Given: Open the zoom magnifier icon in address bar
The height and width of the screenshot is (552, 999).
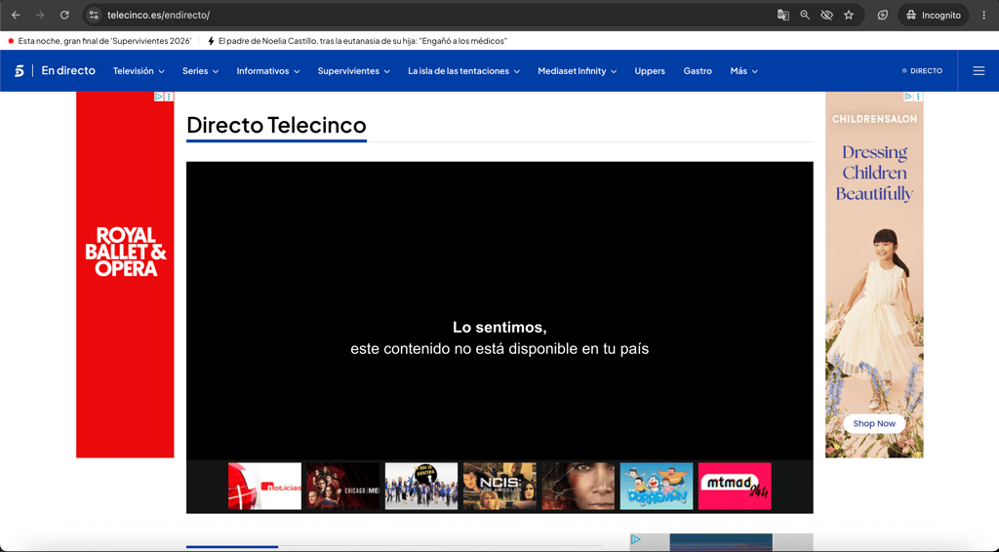Looking at the screenshot, I should click(x=805, y=15).
